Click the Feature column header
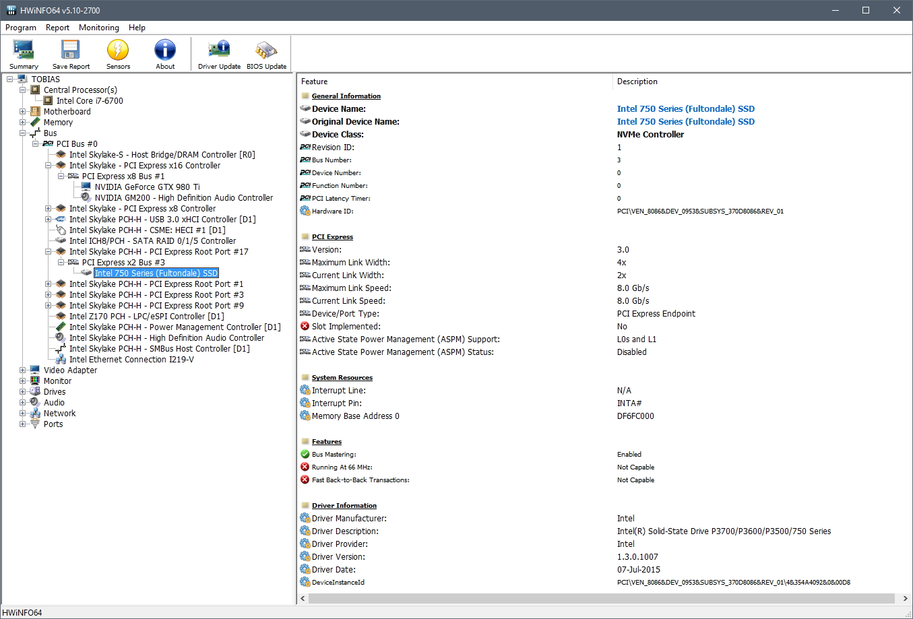The height and width of the screenshot is (619, 913). (455, 82)
